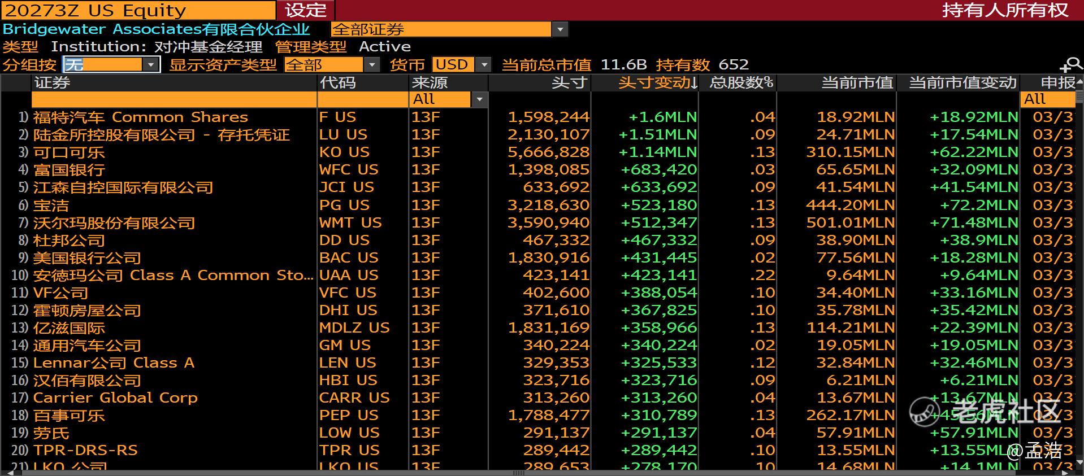Click the ticker code MDLZ US
The height and width of the screenshot is (476, 1084).
pyautogui.click(x=354, y=327)
